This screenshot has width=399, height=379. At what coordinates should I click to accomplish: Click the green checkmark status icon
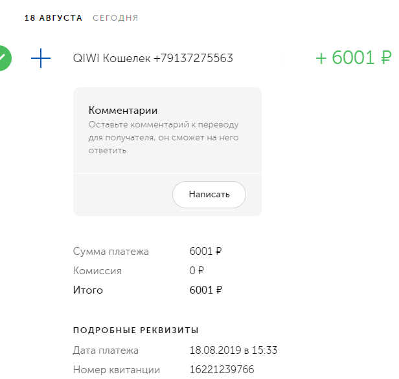point(5,58)
